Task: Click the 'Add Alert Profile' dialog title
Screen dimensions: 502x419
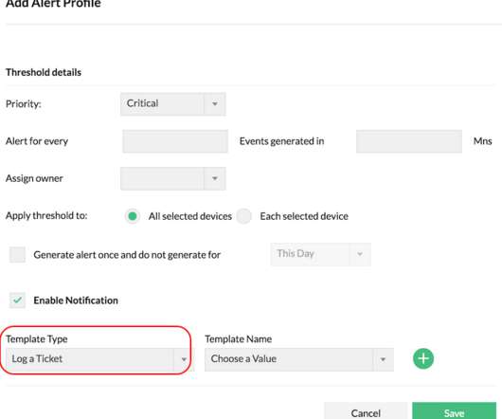Action: click(x=53, y=4)
